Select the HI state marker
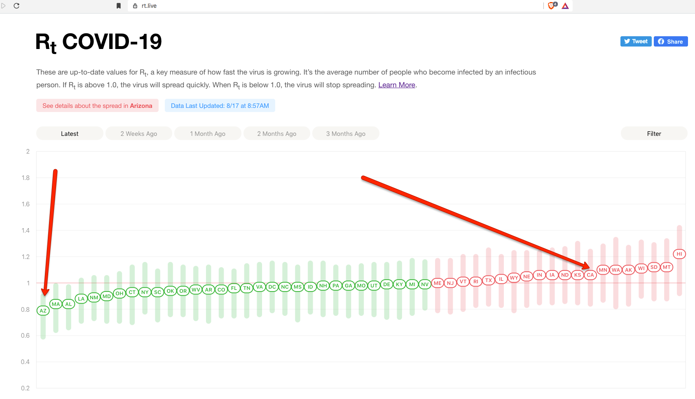 point(679,254)
